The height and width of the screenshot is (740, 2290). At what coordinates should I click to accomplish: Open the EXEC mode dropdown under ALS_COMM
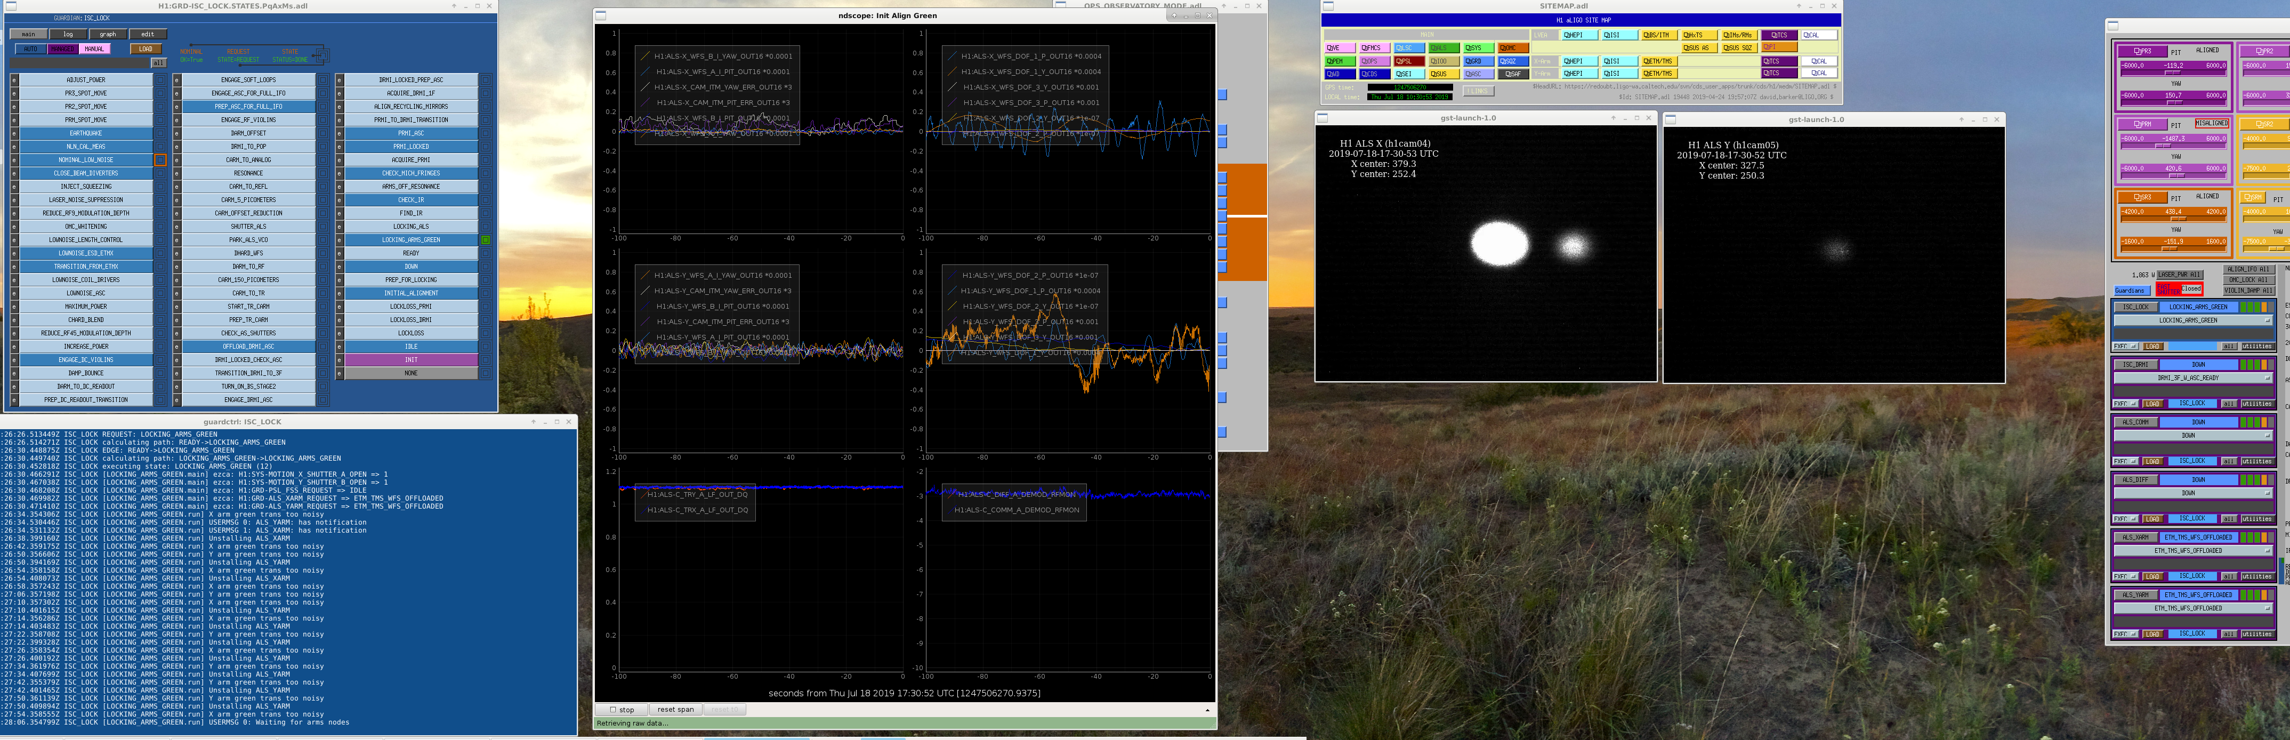[2125, 462]
